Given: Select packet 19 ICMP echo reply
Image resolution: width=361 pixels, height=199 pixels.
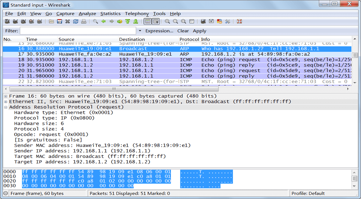Looking at the screenshot, I should pos(177,65).
